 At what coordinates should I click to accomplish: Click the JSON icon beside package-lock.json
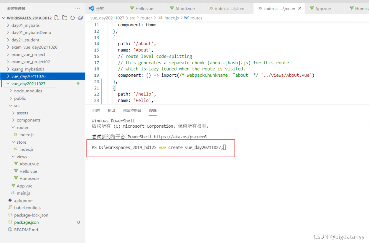point(10,215)
